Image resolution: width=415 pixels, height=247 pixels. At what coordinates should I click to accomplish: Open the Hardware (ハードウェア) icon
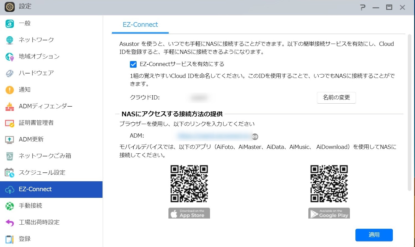tap(10, 73)
